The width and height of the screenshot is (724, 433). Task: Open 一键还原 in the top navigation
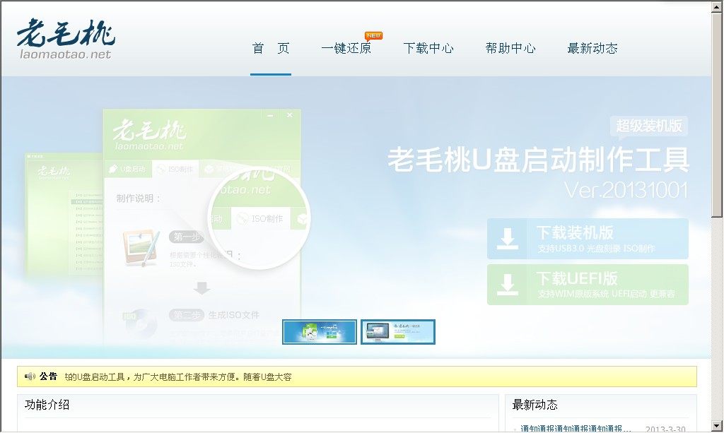pos(346,49)
